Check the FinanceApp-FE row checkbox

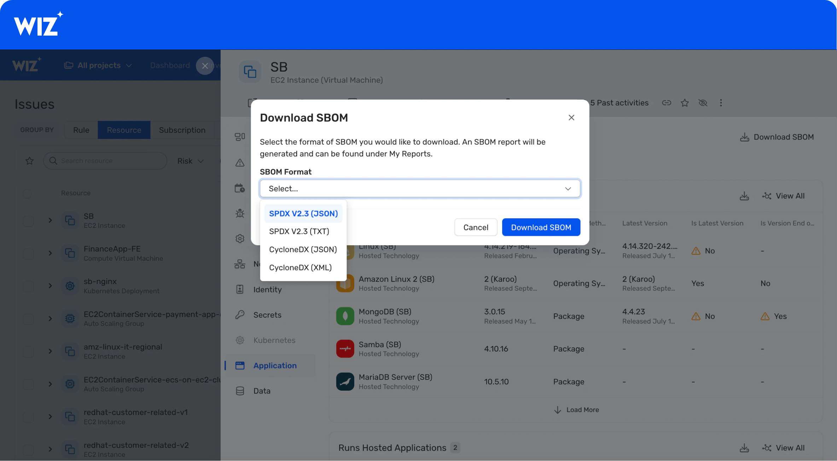(x=28, y=253)
